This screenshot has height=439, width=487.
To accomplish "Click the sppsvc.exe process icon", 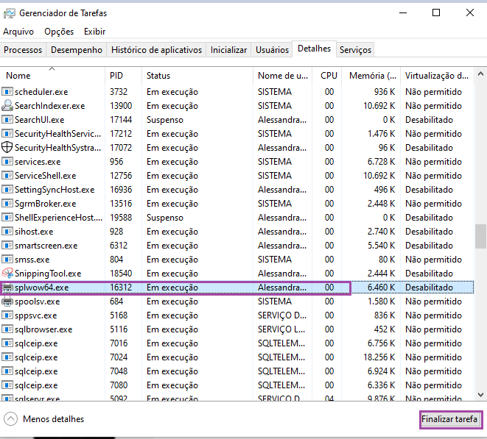I will [7, 315].
